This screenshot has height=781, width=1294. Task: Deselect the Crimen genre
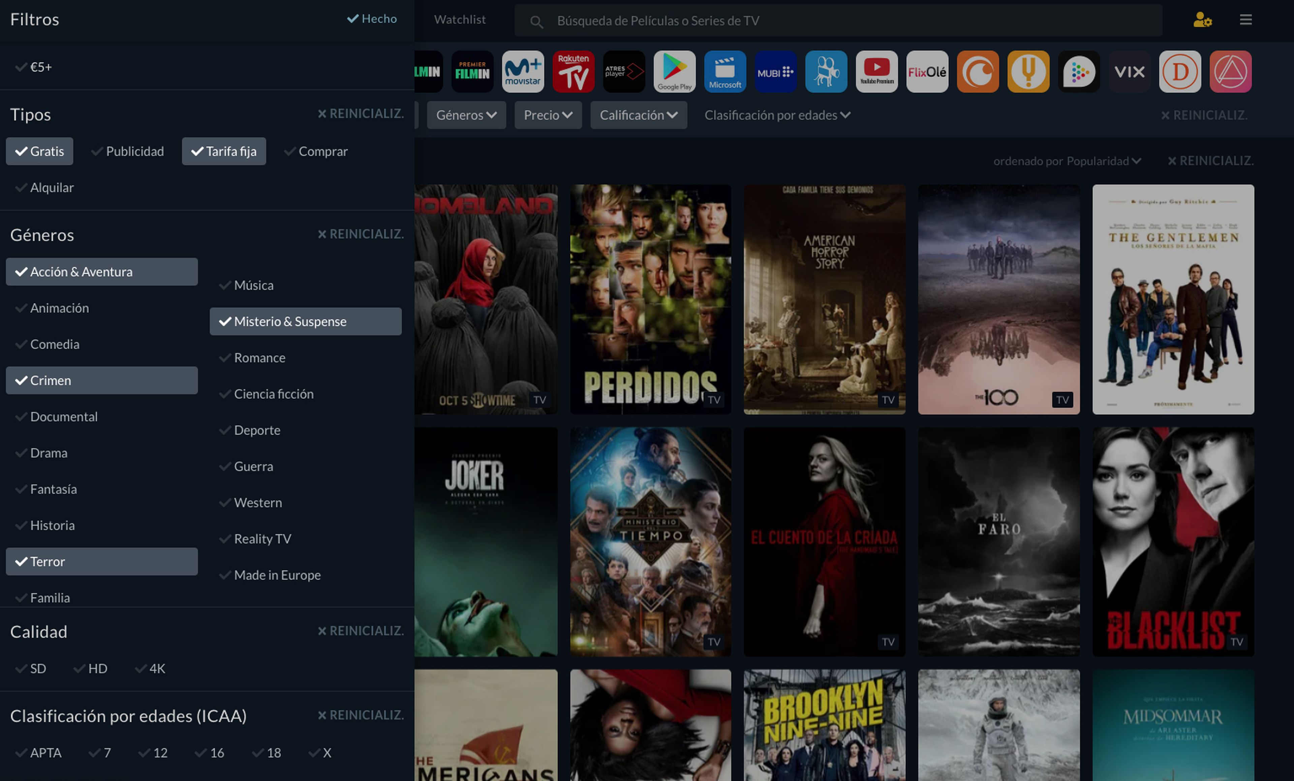click(102, 380)
